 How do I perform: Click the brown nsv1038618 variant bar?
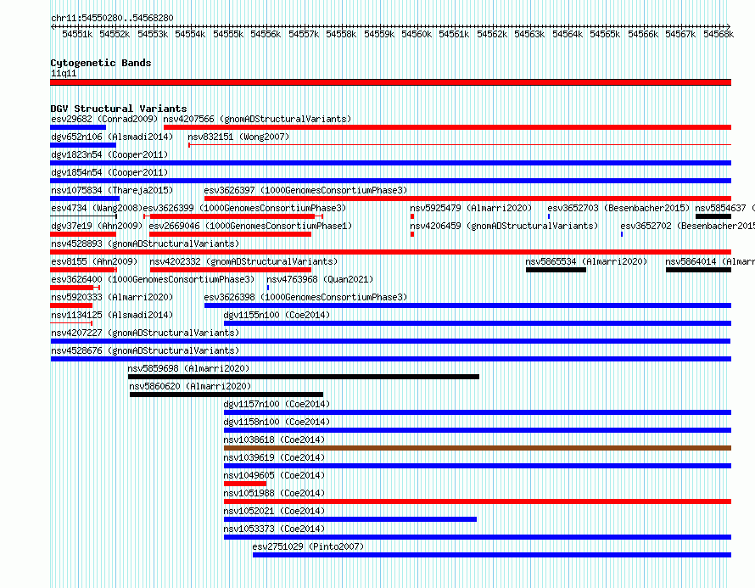pyautogui.click(x=477, y=448)
